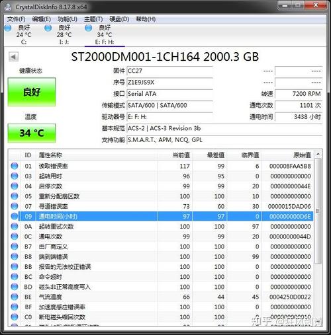
Task: Select the highlighted 通电时间(小时) row
Action: (x=161, y=216)
